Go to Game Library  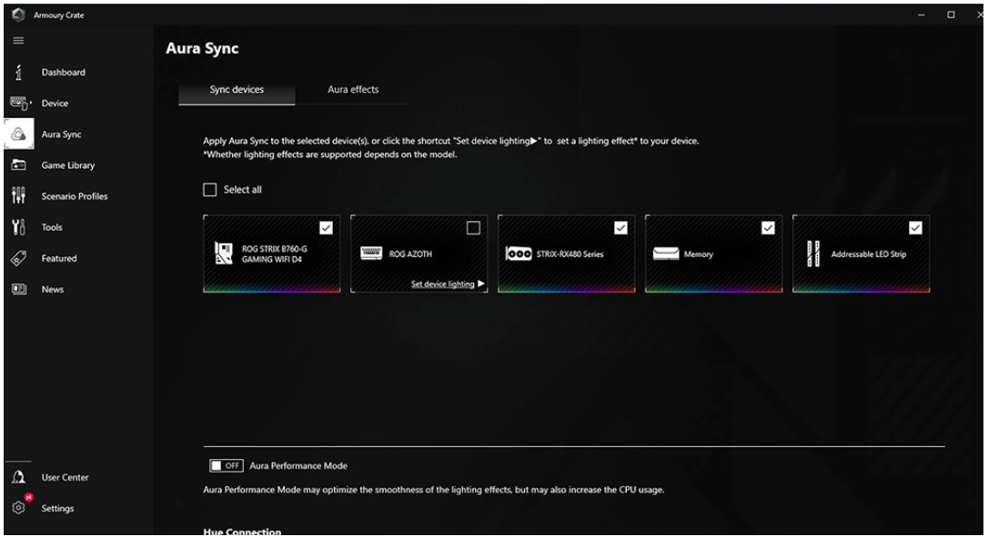[x=68, y=165]
